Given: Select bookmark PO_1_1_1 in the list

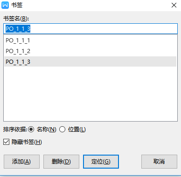Looking at the screenshot, I should [90, 41].
